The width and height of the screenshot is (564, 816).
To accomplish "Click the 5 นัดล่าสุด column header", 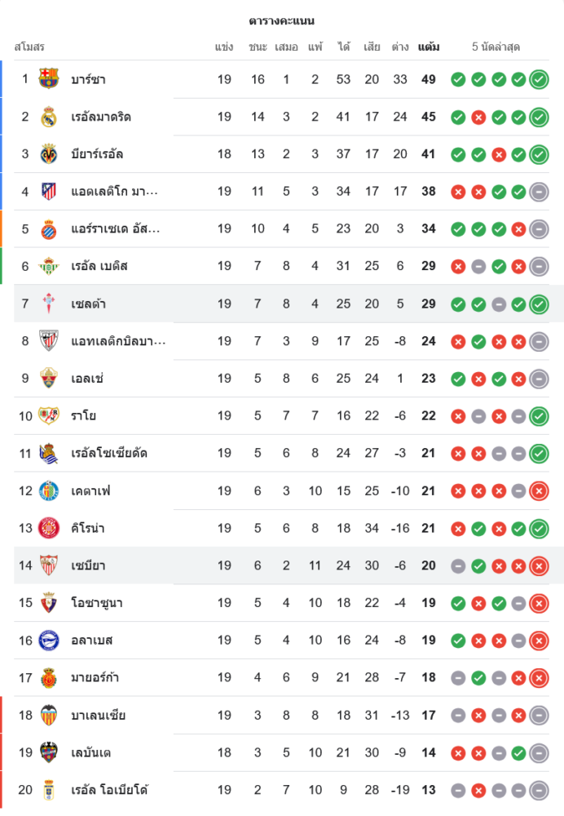I will click(496, 47).
